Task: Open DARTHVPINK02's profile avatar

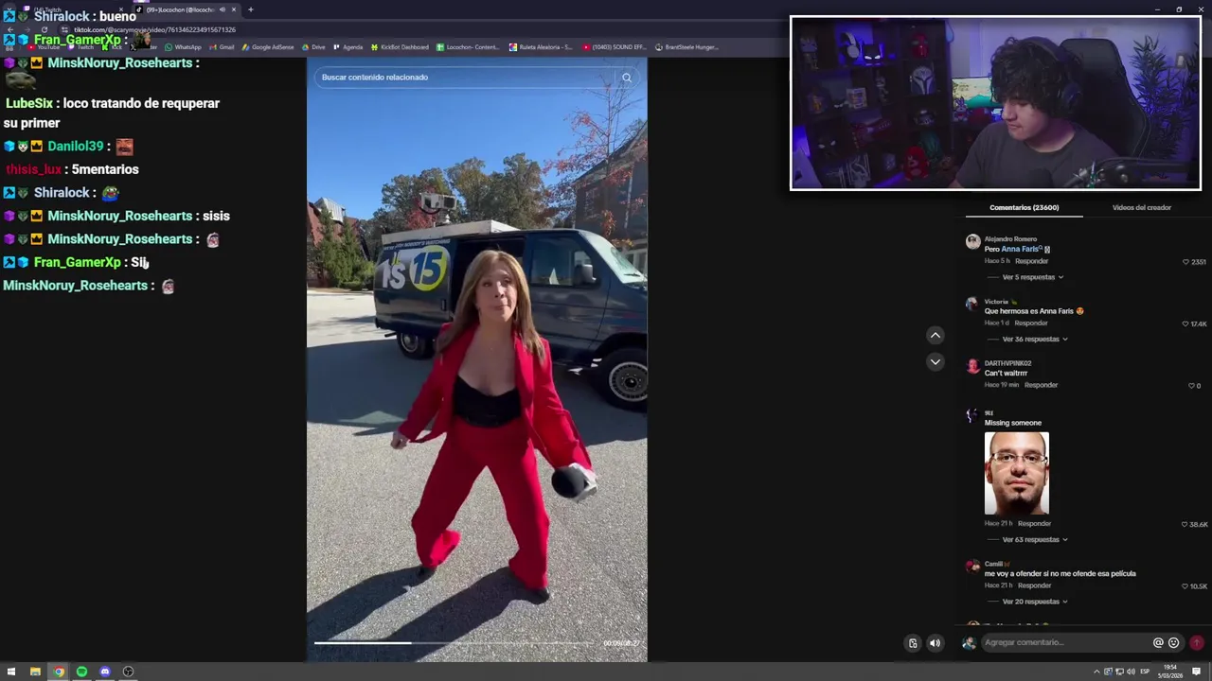Action: [x=972, y=366]
